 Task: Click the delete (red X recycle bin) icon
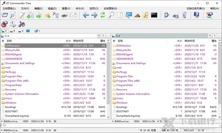pos(56,15)
